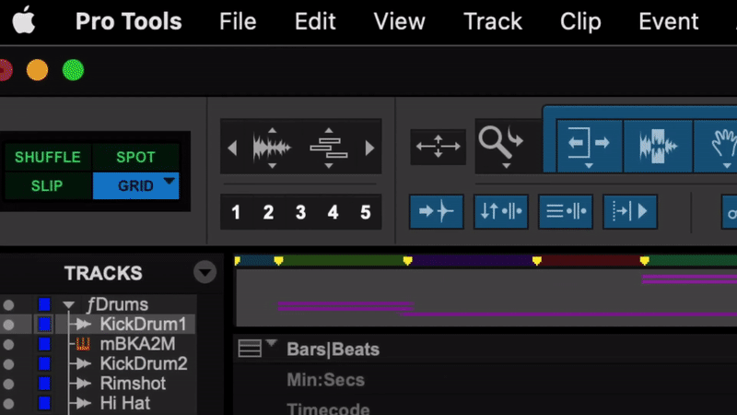Click the second yellow marker in overview
Viewport: 737px width, 415px height.
click(278, 260)
